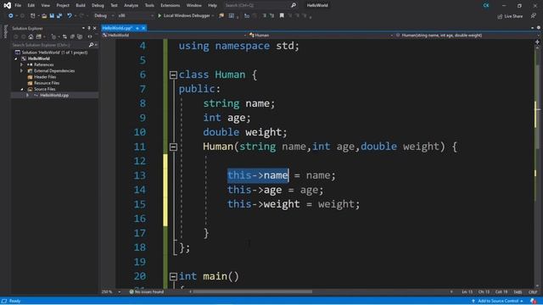This screenshot has width=543, height=305.
Task: Open the Build menu
Action: [x=81, y=5]
